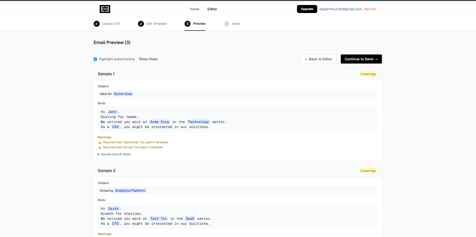This screenshot has width=476, height=237.
Task: Open the Editor tab
Action: 212,9
